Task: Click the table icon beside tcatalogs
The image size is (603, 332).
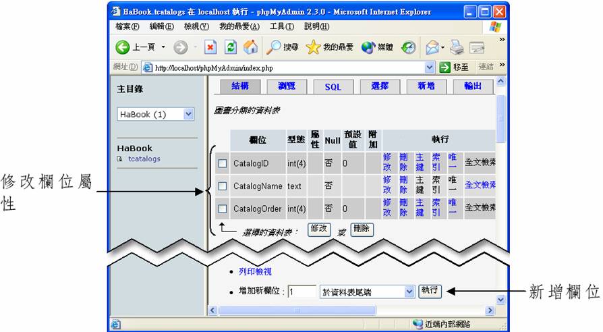Action: coord(119,159)
